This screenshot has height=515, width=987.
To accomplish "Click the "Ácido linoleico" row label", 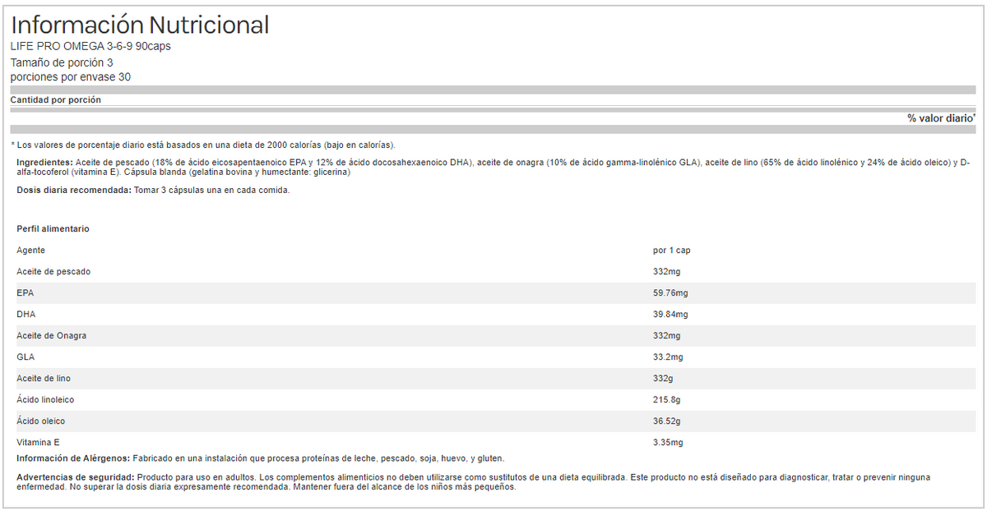I will (x=46, y=399).
